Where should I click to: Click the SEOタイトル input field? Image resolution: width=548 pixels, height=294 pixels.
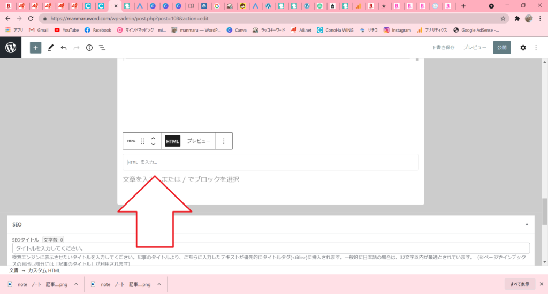pos(271,248)
